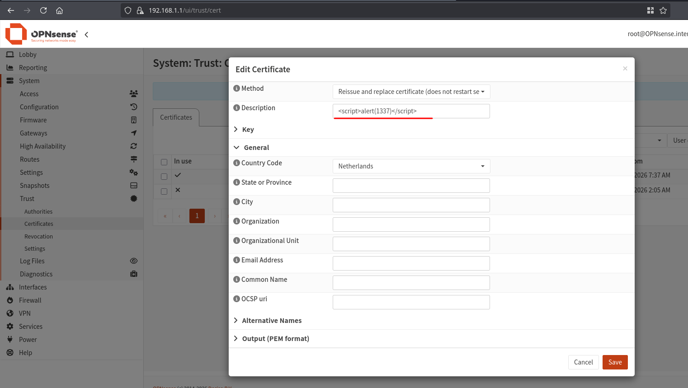This screenshot has height=388, width=688.
Task: Click the Common Name input field
Action: click(x=411, y=283)
